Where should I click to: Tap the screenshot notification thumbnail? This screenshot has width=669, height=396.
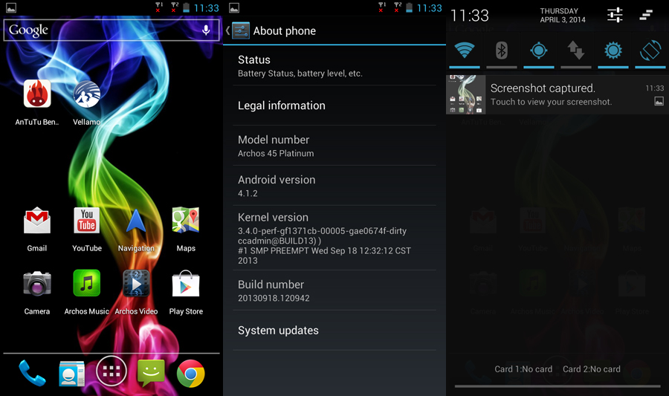coord(466,94)
